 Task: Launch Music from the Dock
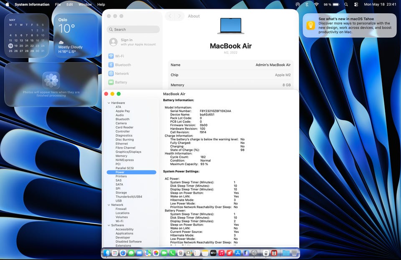(221, 253)
